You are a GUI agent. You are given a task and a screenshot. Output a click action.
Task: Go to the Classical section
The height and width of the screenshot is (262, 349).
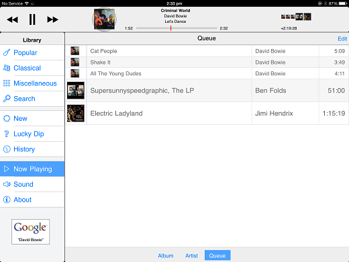point(32,68)
